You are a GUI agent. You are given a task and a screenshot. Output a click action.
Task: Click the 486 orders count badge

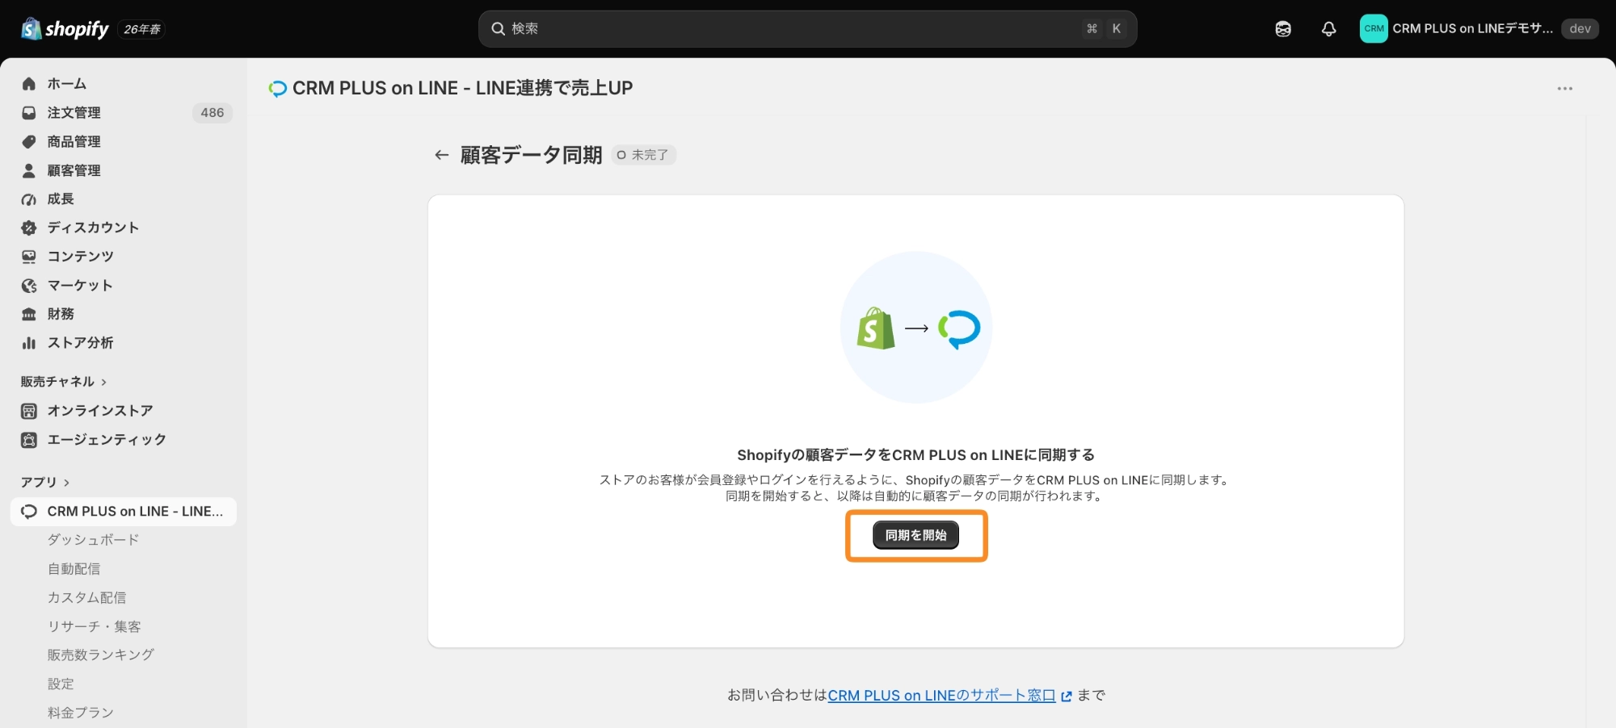coord(213,113)
